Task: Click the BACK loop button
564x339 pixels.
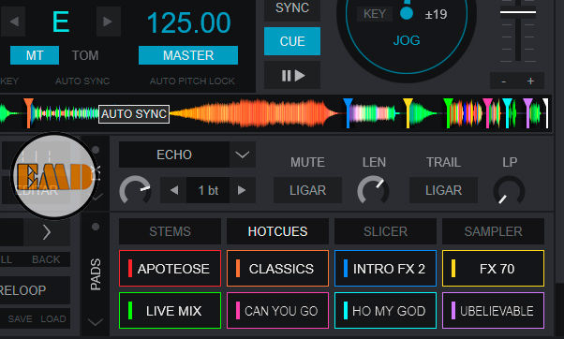Action: tap(46, 259)
